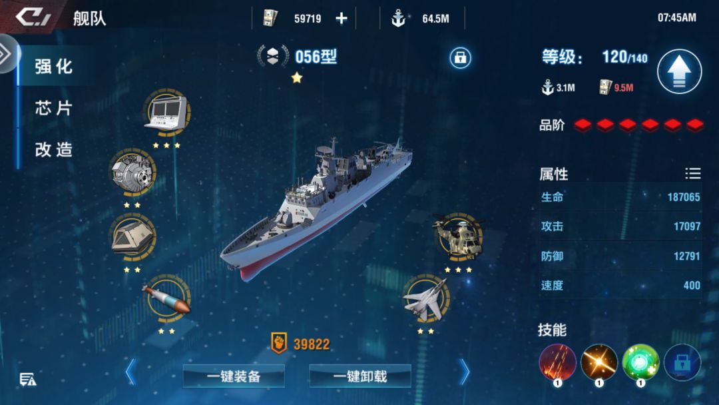Open the chat log icon at bottom-left
The height and width of the screenshot is (405, 719).
pyautogui.click(x=27, y=379)
